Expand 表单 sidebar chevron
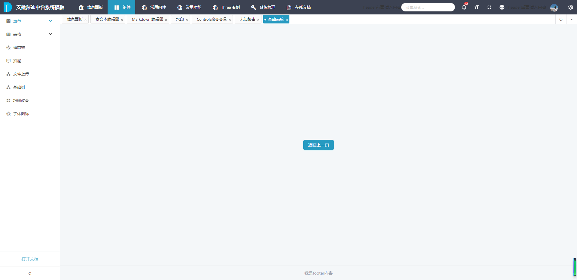The width and height of the screenshot is (577, 280). click(50, 21)
